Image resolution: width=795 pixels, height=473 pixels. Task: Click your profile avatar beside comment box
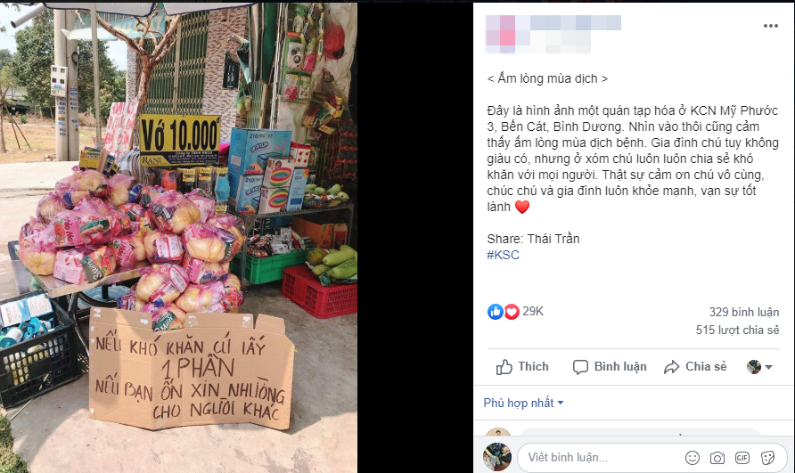click(x=497, y=457)
